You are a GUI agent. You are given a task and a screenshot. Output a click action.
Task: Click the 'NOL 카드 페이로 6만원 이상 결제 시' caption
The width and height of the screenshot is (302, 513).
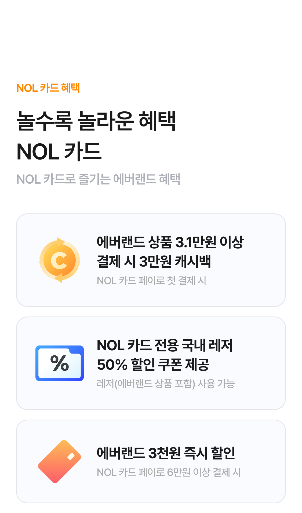pos(169,472)
